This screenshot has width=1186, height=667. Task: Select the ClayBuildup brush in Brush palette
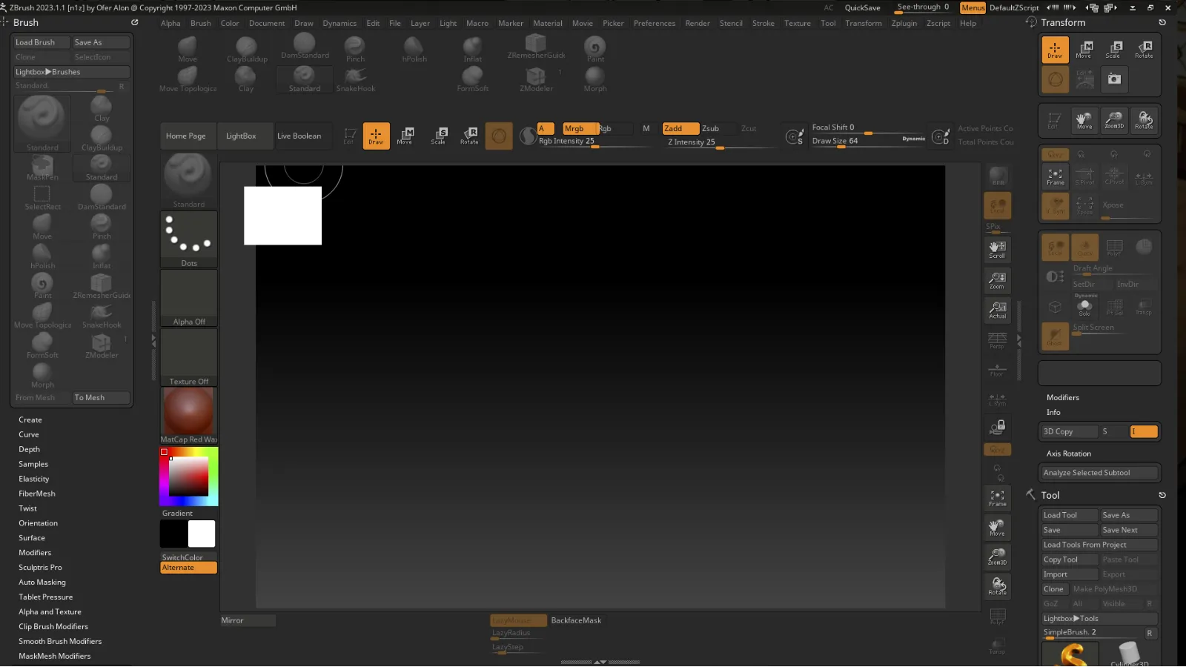click(x=102, y=138)
